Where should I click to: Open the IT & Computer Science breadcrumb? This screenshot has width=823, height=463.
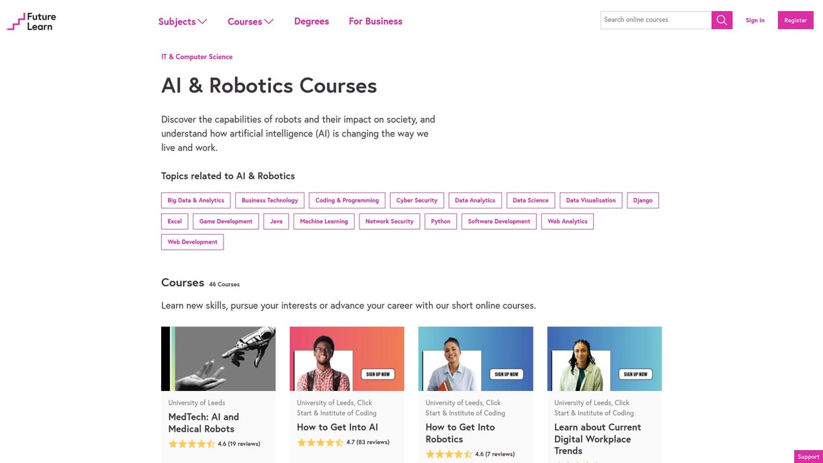tap(197, 57)
